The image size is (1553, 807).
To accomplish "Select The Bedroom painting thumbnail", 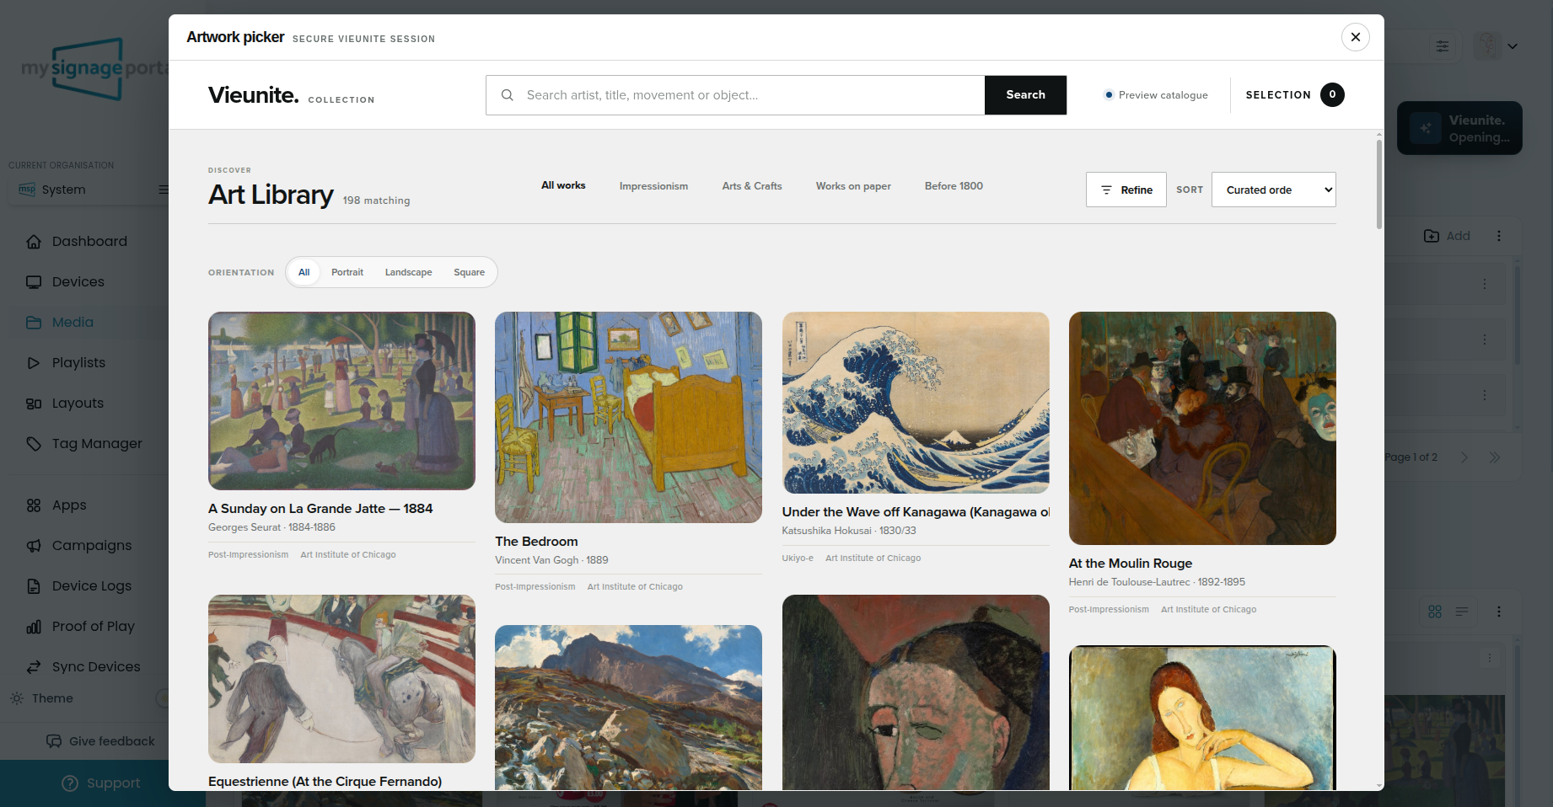I will [x=628, y=417].
